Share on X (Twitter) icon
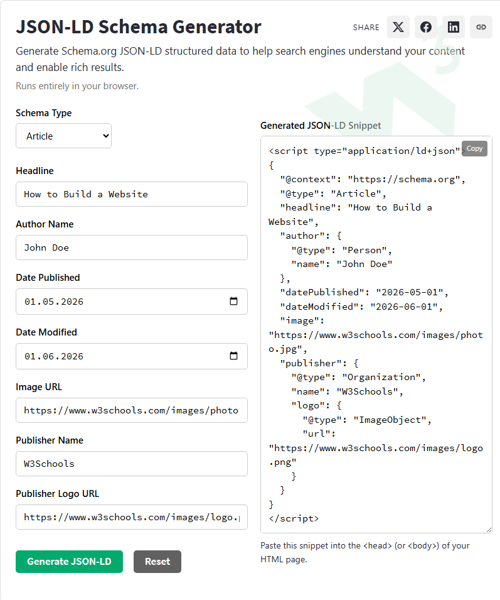The image size is (500, 600). pos(398,27)
